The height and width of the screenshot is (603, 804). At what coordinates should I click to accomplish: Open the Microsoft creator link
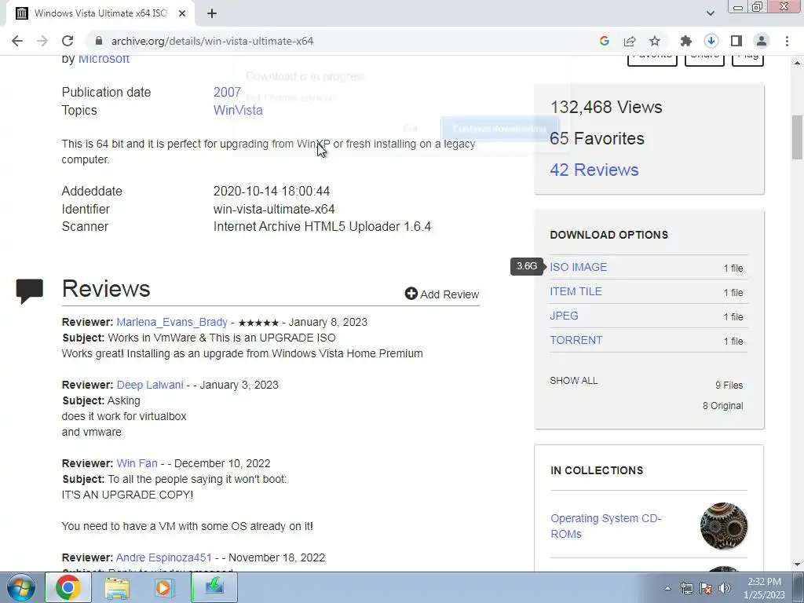[x=104, y=58]
